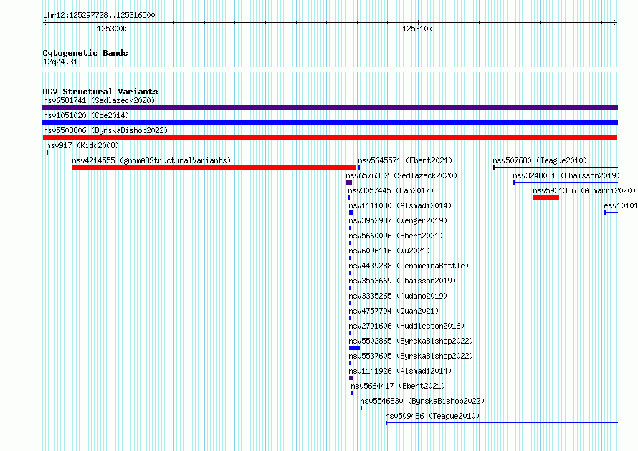
Task: Select the red nsv5503806 variant bar
Action: [x=330, y=137]
